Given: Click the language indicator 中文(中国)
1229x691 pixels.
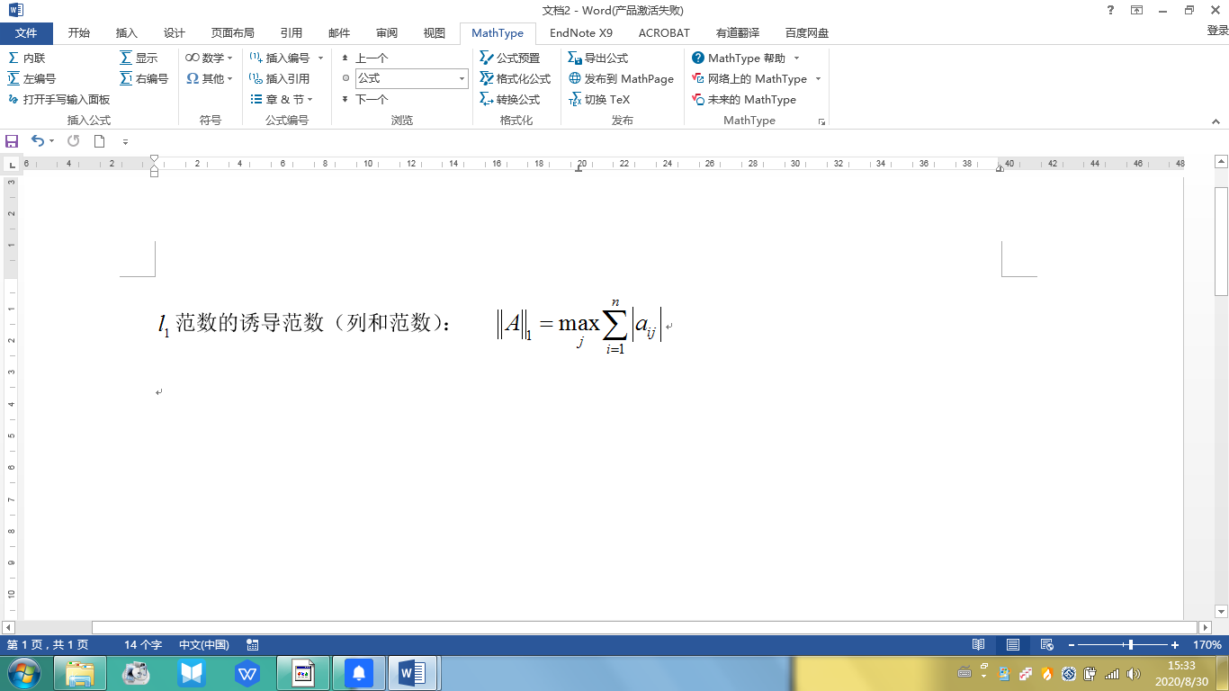Looking at the screenshot, I should tap(204, 645).
